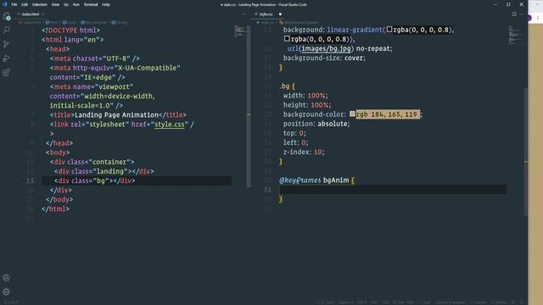Image resolution: width=543 pixels, height=305 pixels.
Task: Open the Accounts menu icon
Action: [x=6, y=278]
